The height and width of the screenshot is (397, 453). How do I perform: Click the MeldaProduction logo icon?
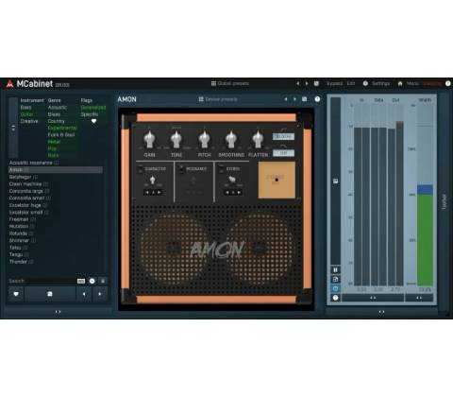point(10,84)
